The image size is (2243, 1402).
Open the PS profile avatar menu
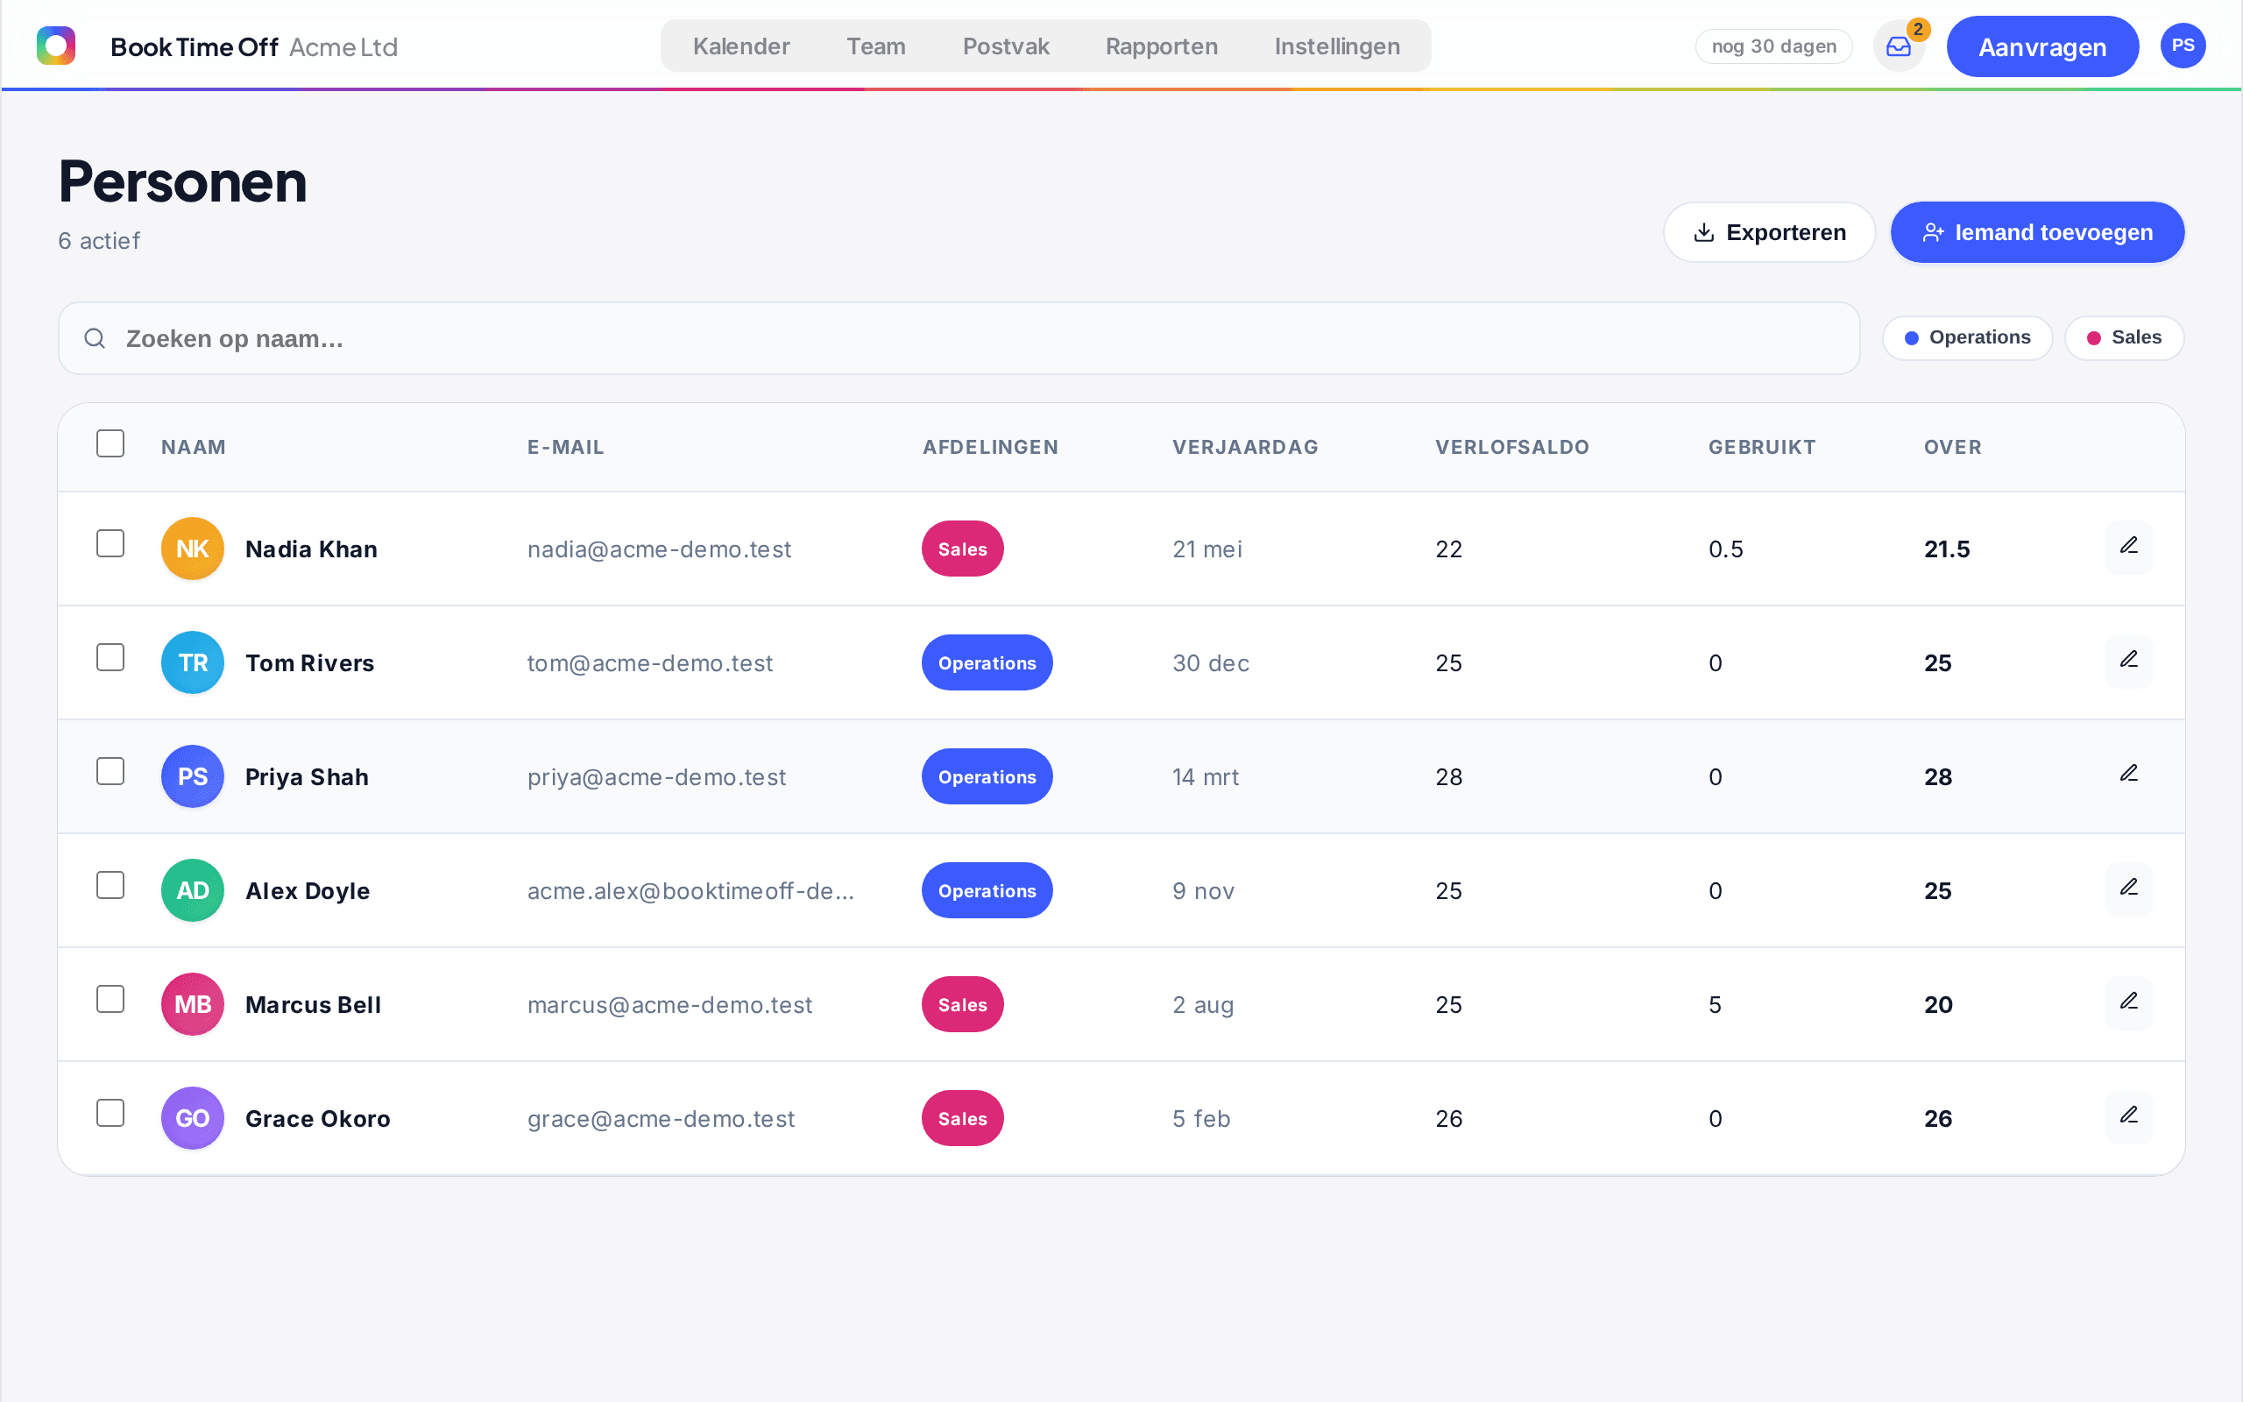[x=2183, y=46]
